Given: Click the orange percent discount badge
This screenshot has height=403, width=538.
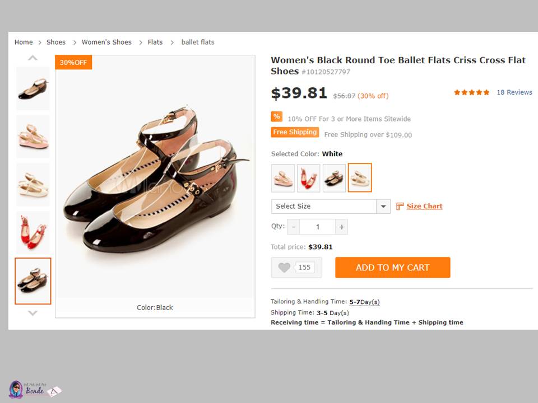Looking at the screenshot, I should 276,116.
